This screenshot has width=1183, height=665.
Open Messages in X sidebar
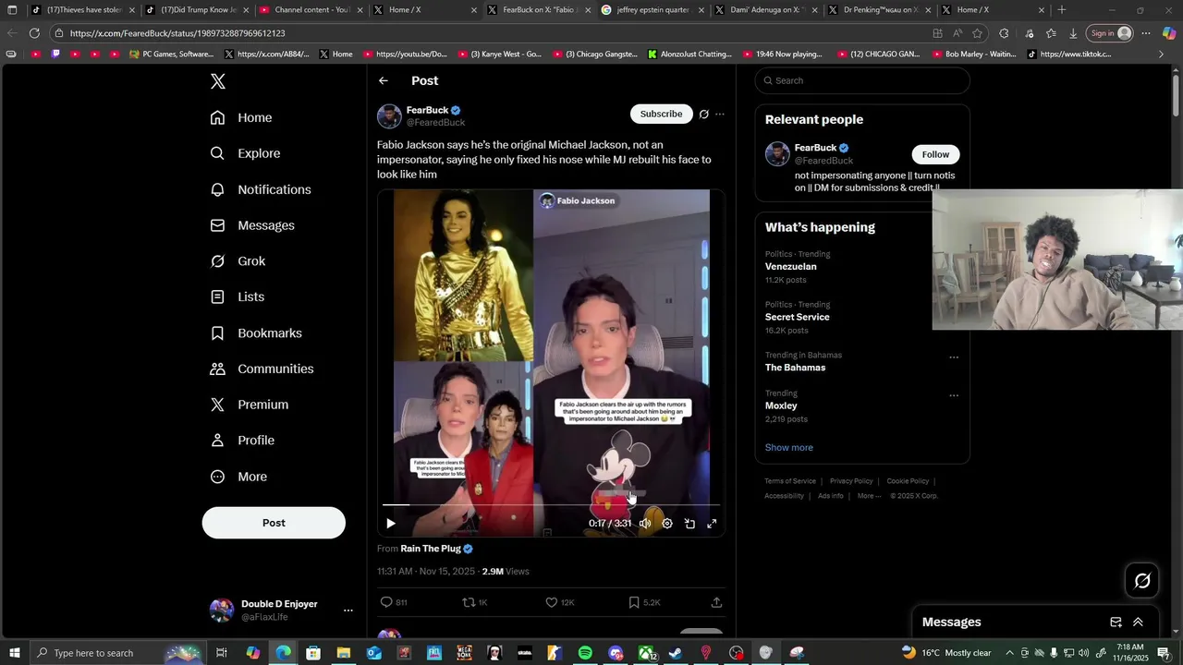252,225
